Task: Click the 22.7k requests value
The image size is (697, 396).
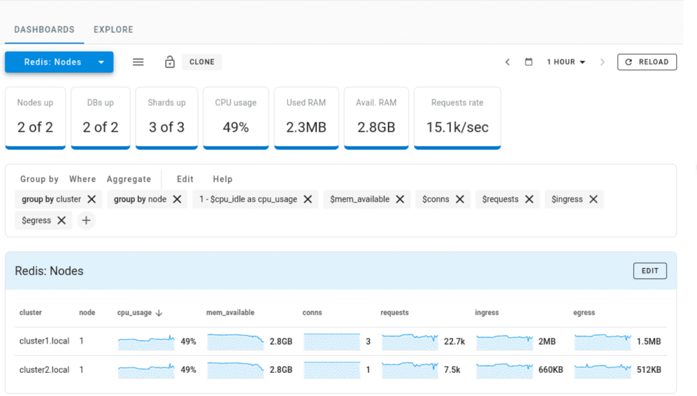Action: tap(454, 342)
